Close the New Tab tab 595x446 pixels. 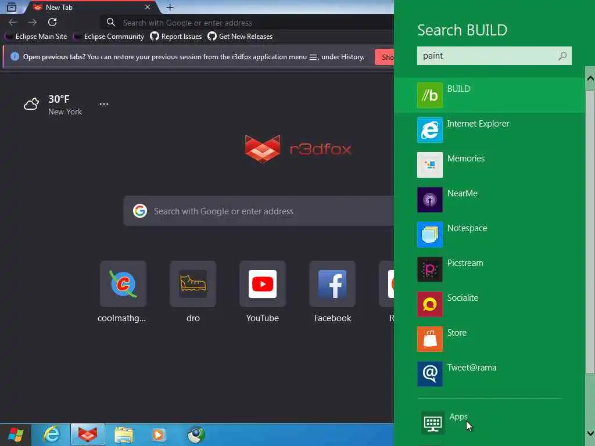(x=148, y=7)
